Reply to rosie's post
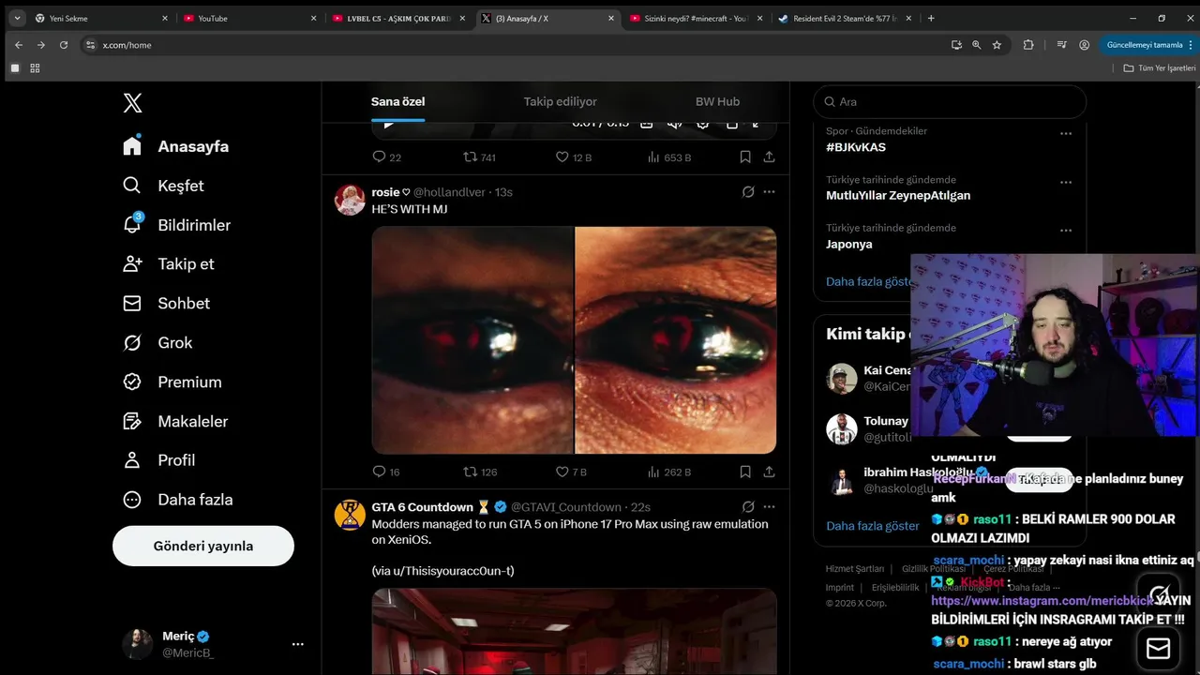This screenshot has height=675, width=1200. point(385,472)
